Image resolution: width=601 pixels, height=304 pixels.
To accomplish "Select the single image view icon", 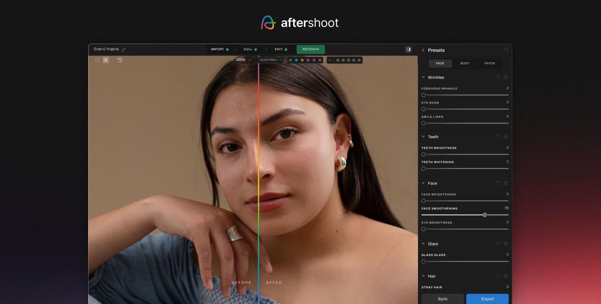I will click(106, 60).
